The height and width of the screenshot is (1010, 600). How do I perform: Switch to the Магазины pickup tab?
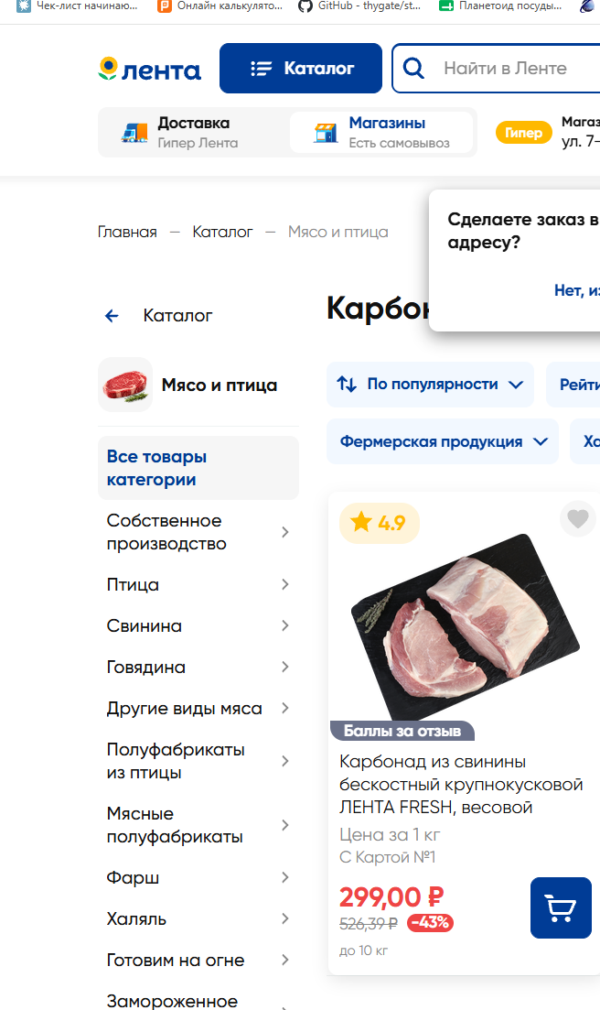pyautogui.click(x=382, y=133)
